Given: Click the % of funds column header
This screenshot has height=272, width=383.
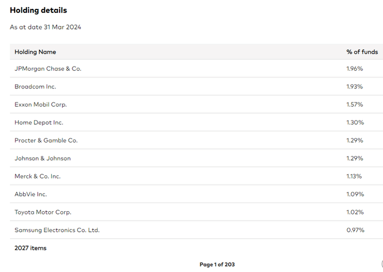Looking at the screenshot, I should click(362, 52).
